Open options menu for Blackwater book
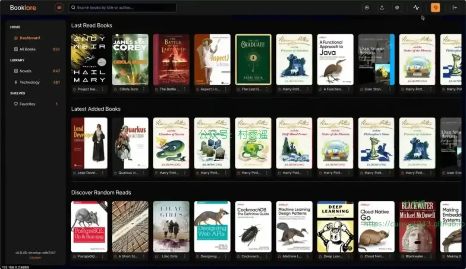This screenshot has width=466, height=269. (x=431, y=256)
